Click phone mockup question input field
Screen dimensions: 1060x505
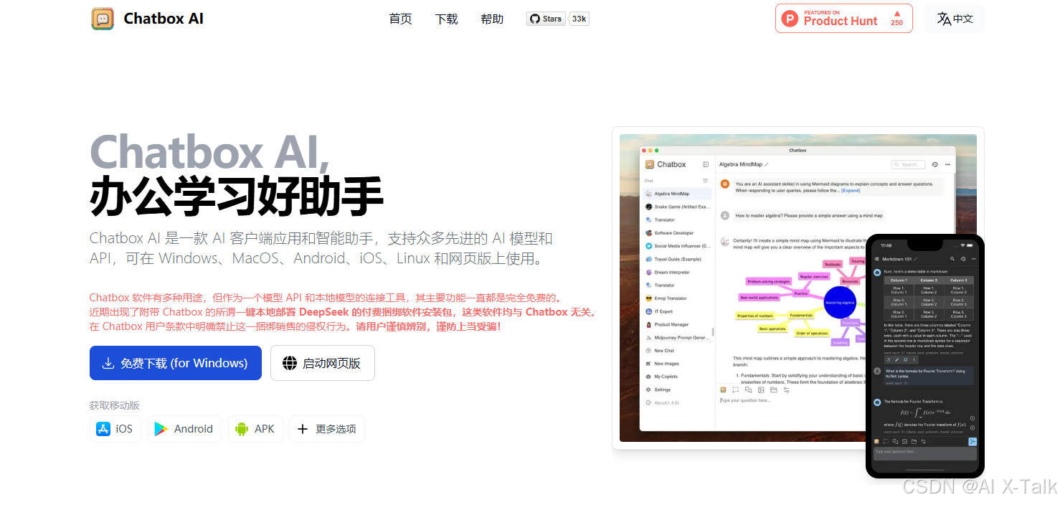924,453
